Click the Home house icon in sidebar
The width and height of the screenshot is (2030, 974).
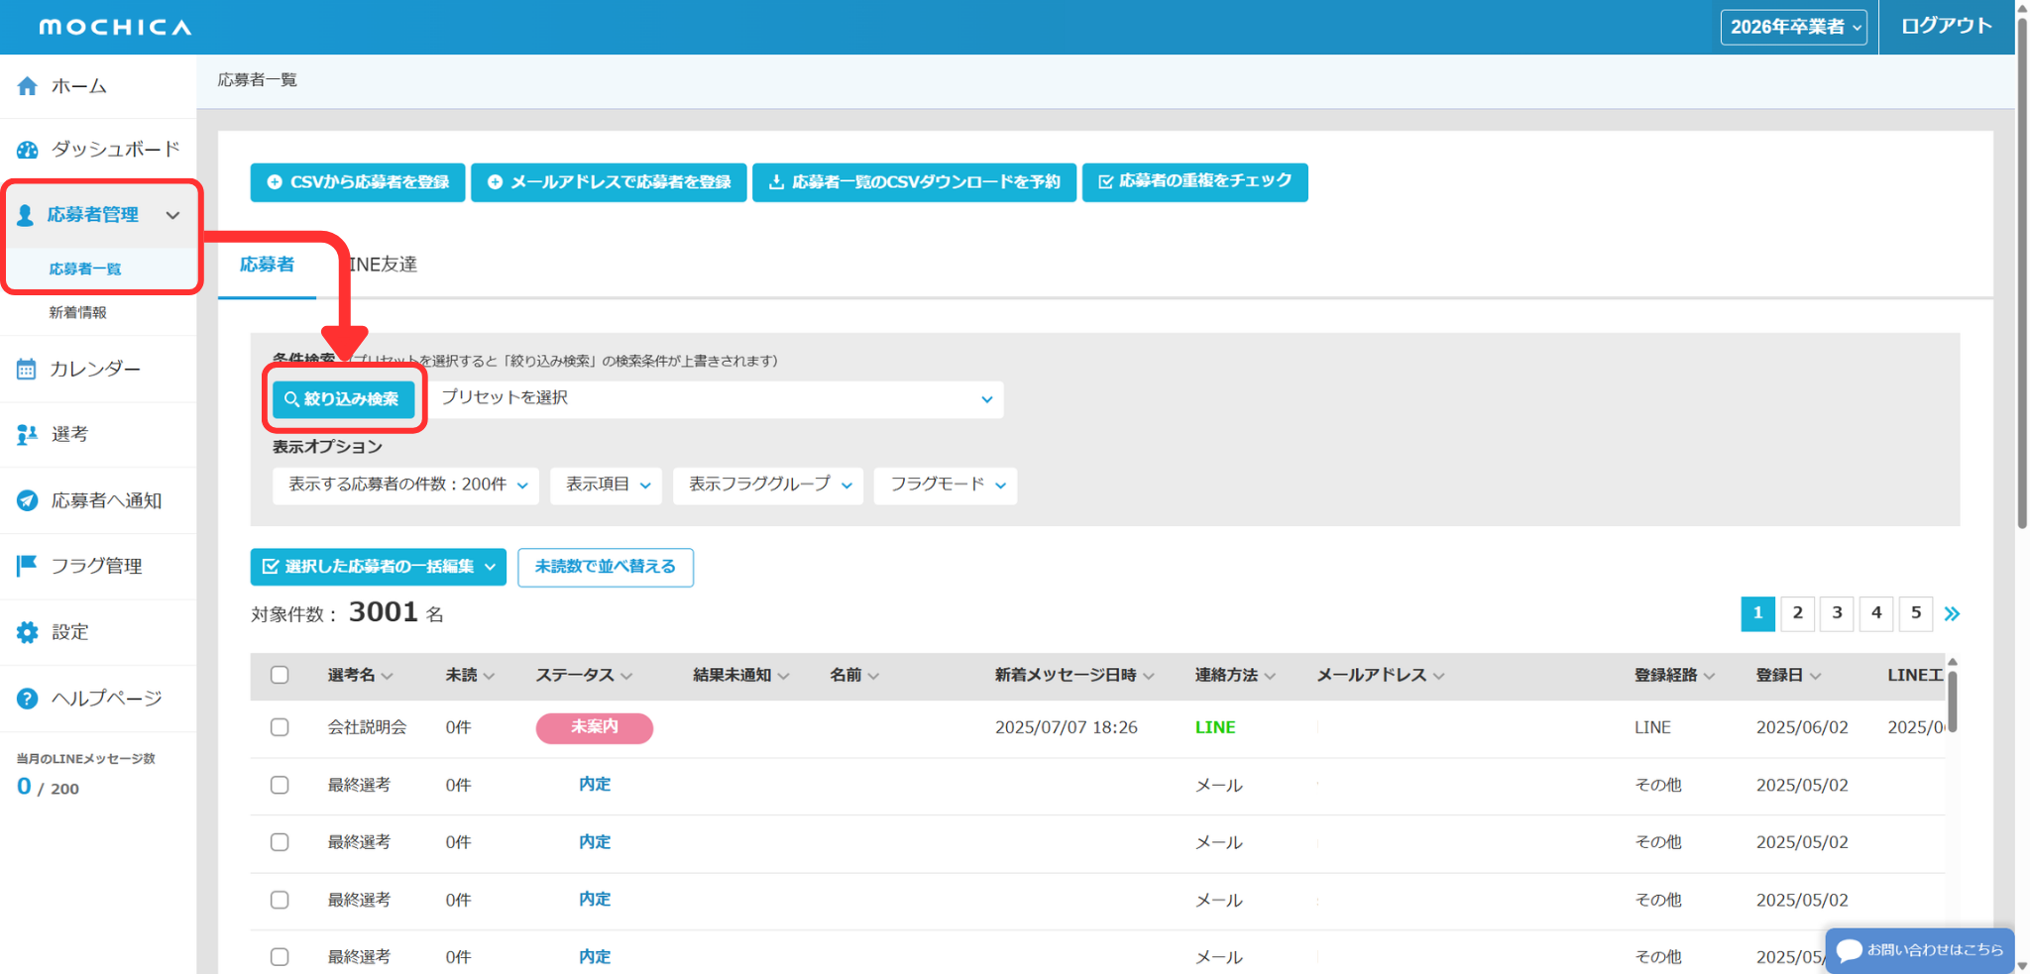pos(28,86)
